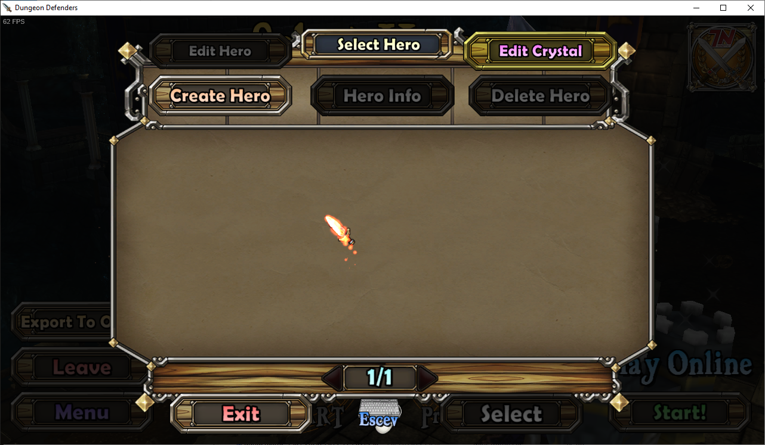Go to next hero page arrow
Image resolution: width=765 pixels, height=445 pixels.
427,378
